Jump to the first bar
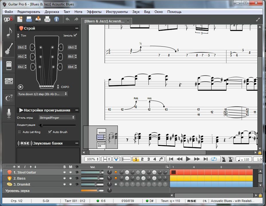The width and height of the screenshot is (266, 206). pos(171,159)
